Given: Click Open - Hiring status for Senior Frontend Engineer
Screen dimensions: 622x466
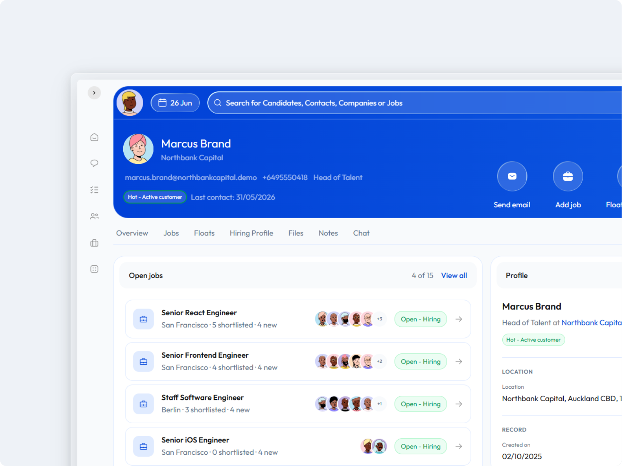Looking at the screenshot, I should [x=421, y=362].
